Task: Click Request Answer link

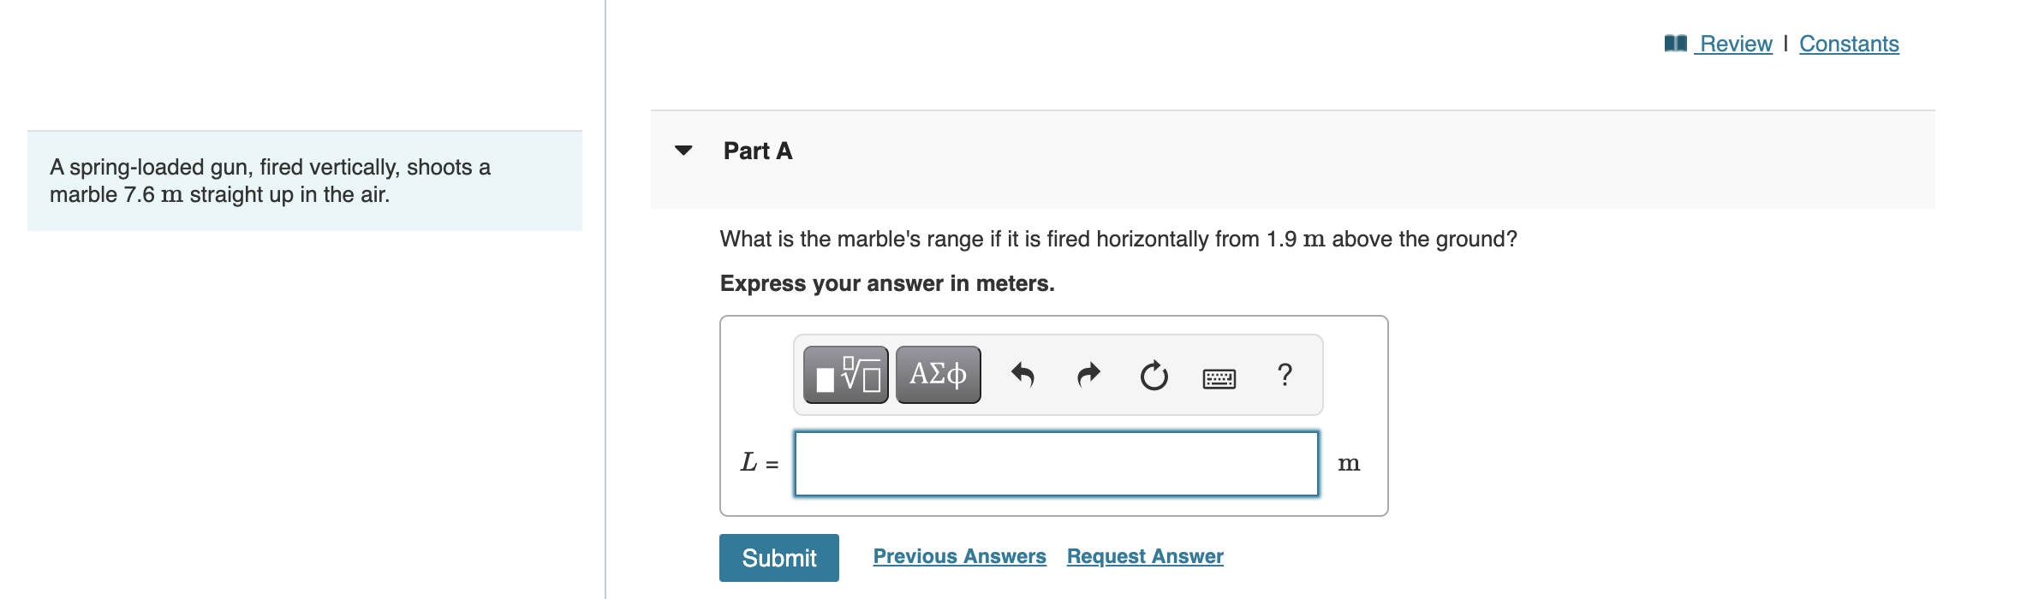Action: [x=1145, y=556]
